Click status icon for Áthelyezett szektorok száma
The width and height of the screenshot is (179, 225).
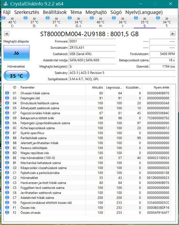7,108
